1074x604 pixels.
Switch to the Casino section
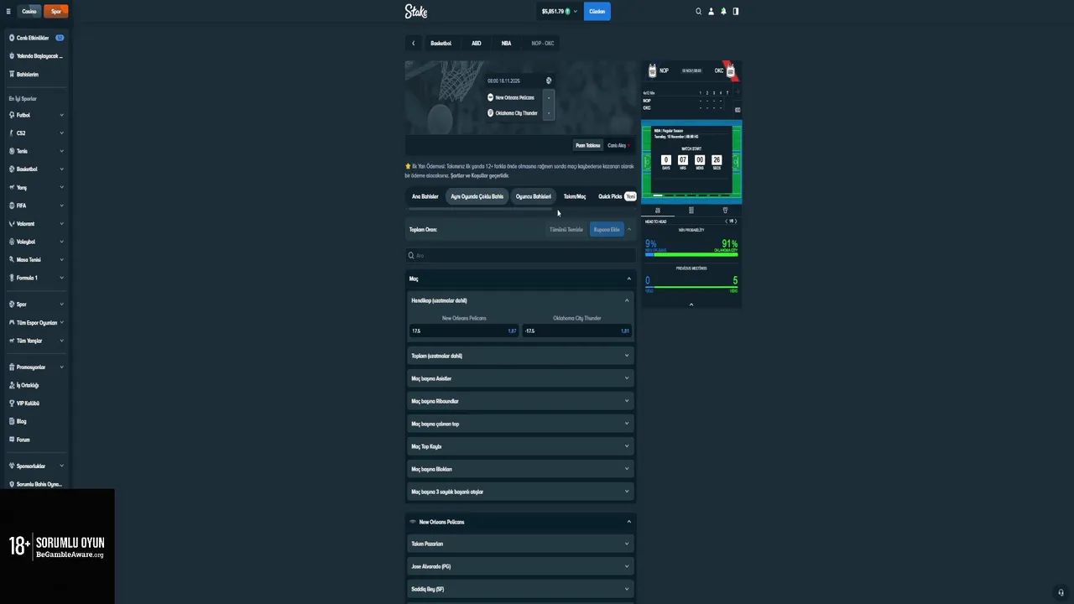(x=29, y=12)
